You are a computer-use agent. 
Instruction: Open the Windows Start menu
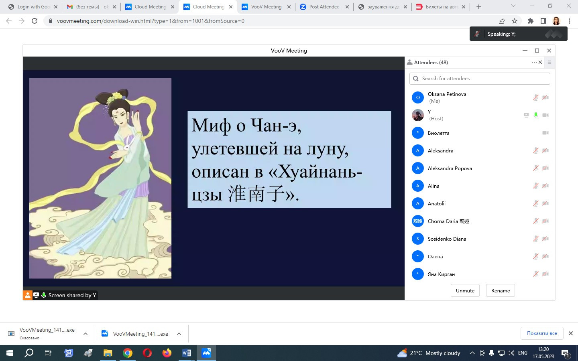[x=10, y=353]
